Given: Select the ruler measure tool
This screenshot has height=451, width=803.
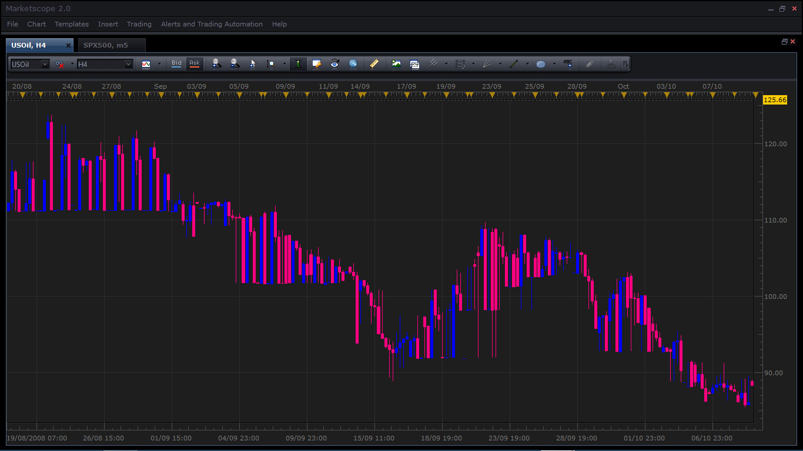Looking at the screenshot, I should (374, 64).
